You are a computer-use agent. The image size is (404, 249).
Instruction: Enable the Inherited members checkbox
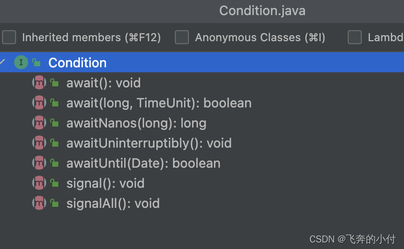pos(9,37)
